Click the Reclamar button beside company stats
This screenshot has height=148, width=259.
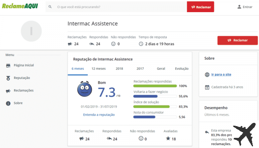238,41
